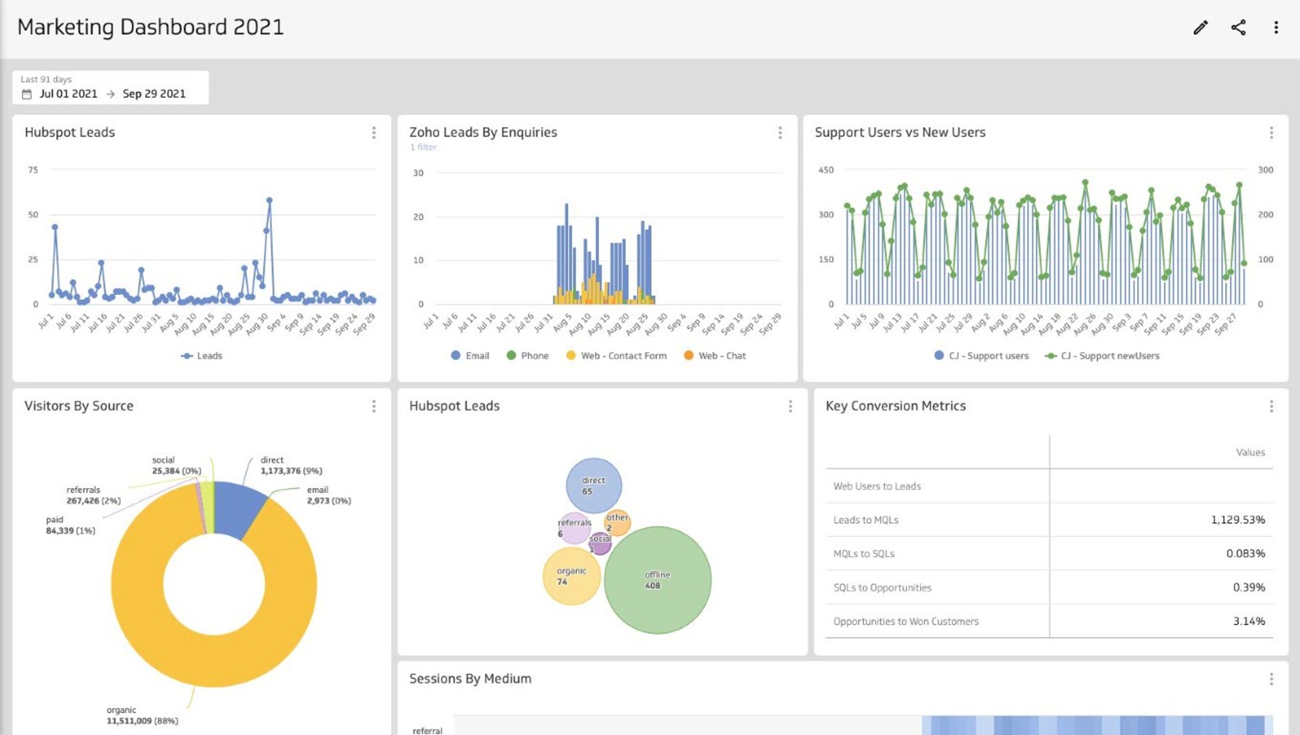Select the Leads to MQLs metric row

(x=866, y=519)
